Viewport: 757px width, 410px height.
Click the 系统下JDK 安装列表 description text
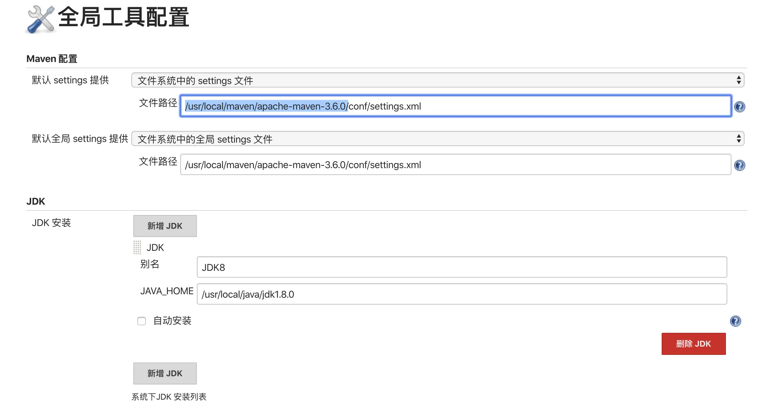click(169, 397)
